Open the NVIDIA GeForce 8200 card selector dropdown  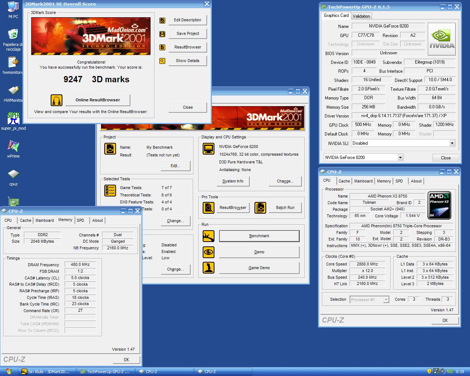click(401, 158)
